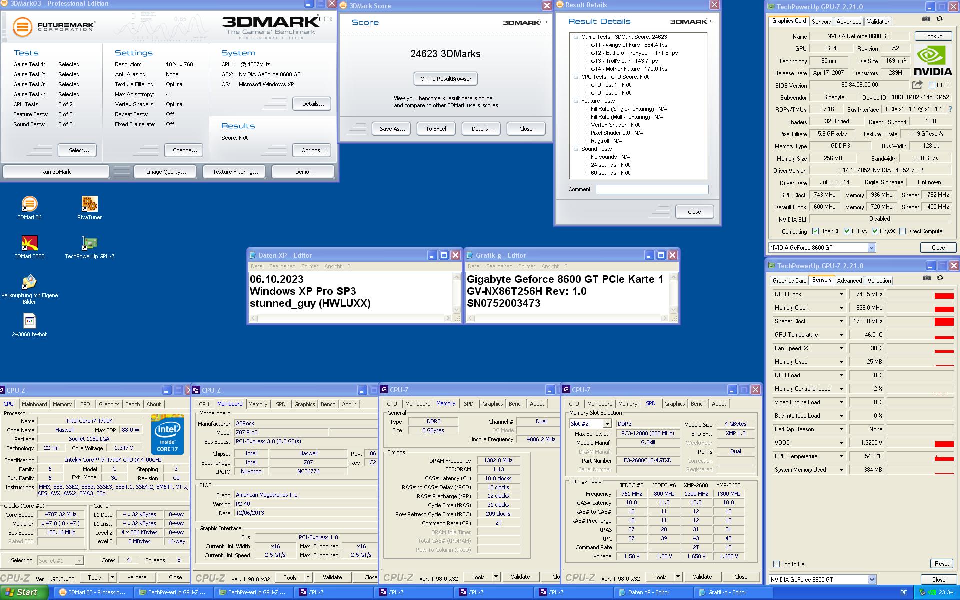
Task: Open the 3DMark06 desktop shortcut
Action: [x=29, y=207]
